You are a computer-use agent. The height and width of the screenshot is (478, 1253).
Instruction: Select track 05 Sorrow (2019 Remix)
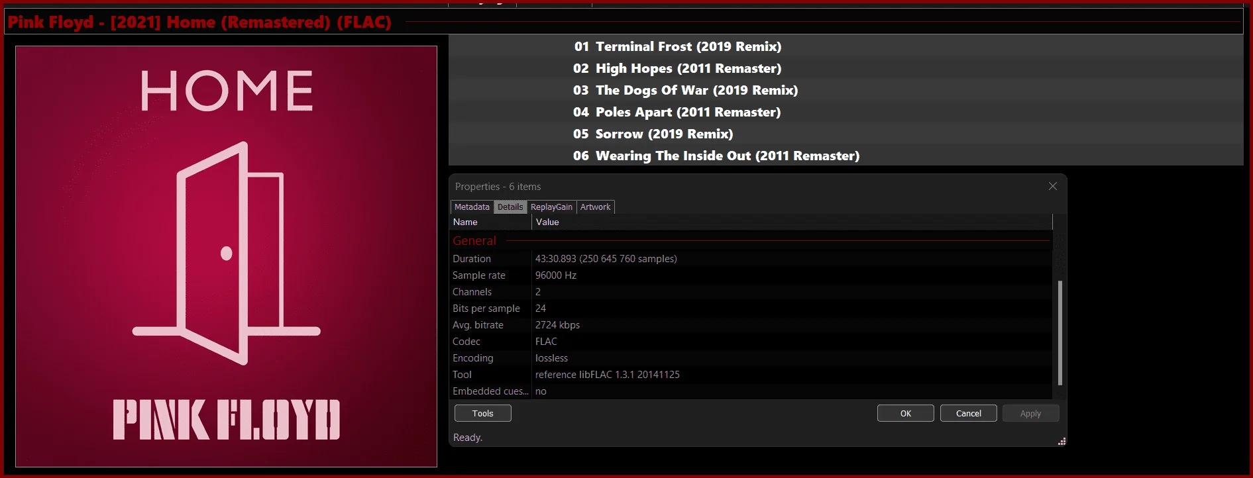(845, 134)
